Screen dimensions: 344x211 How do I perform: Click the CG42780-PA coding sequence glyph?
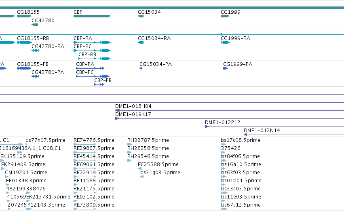[x=35, y=76]
